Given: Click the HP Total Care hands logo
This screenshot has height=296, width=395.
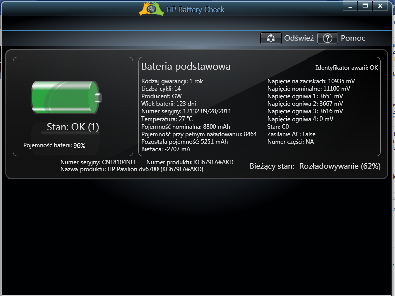Looking at the screenshot, I should [x=151, y=9].
